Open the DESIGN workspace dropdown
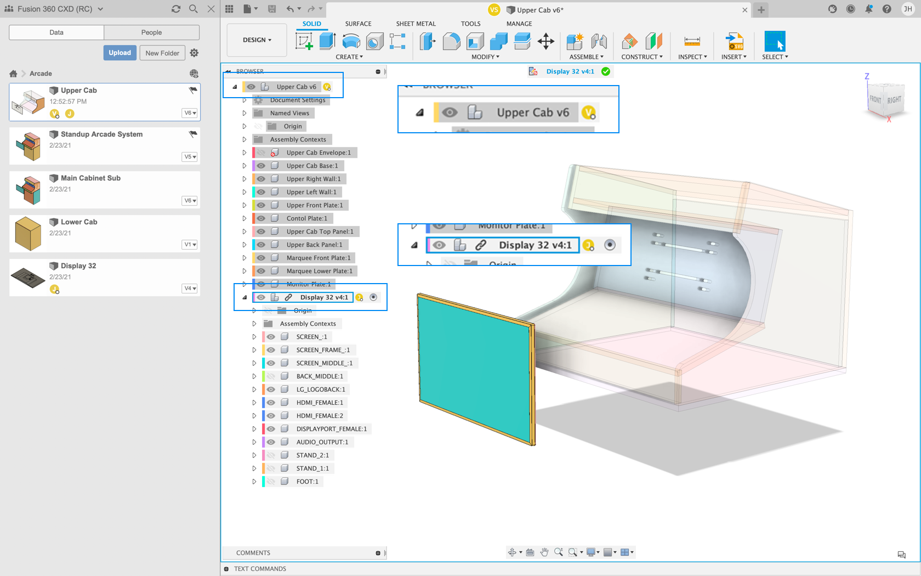Viewport: 921px width, 576px height. (257, 39)
